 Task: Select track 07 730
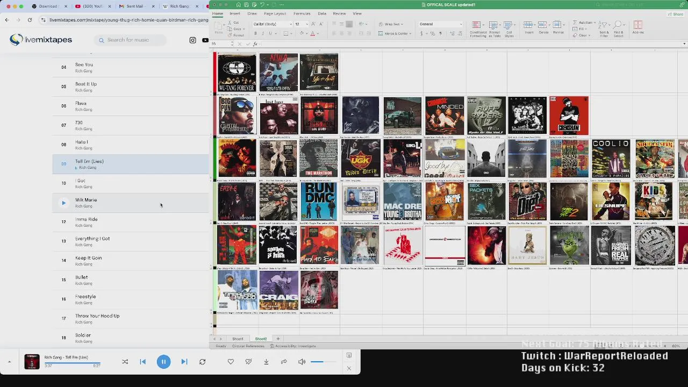131,125
